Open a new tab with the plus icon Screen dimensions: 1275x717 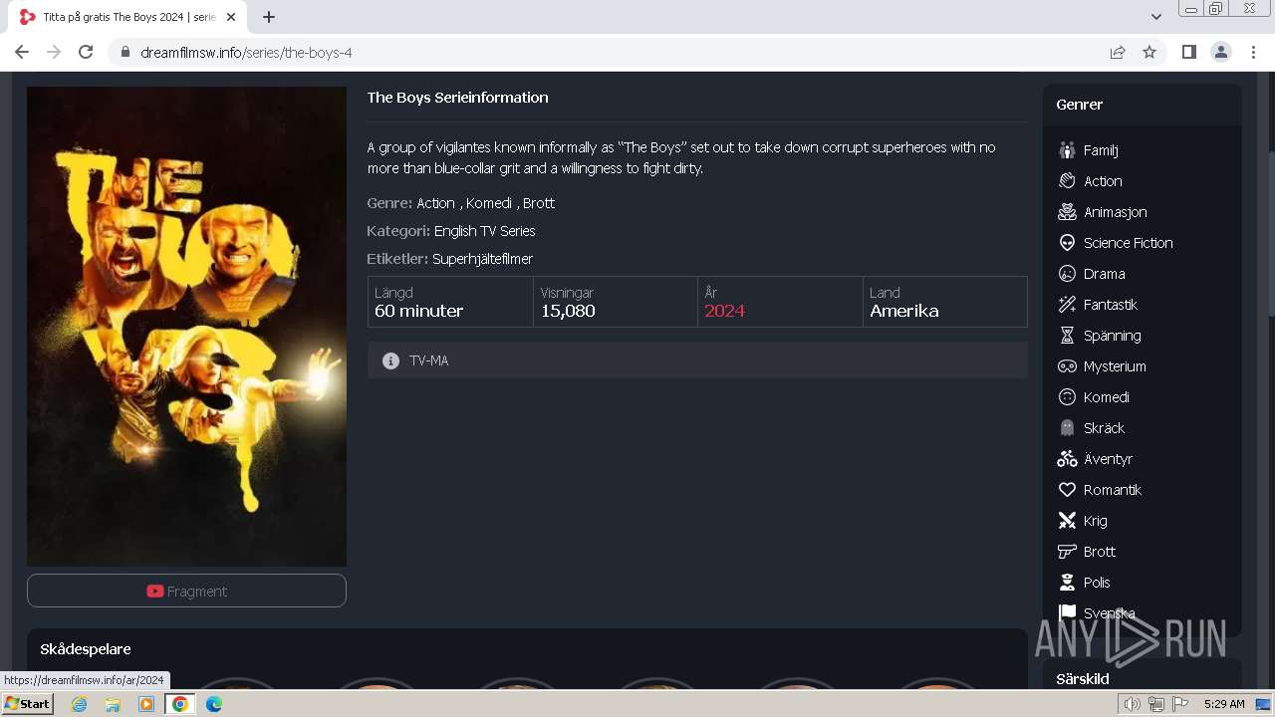(269, 17)
